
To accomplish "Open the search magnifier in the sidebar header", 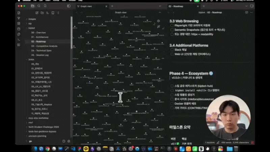I will click(39, 6).
